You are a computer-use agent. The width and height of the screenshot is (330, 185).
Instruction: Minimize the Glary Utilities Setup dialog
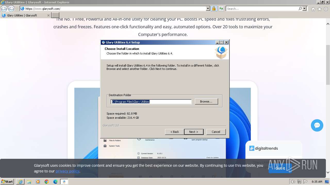pyautogui.click(x=217, y=42)
